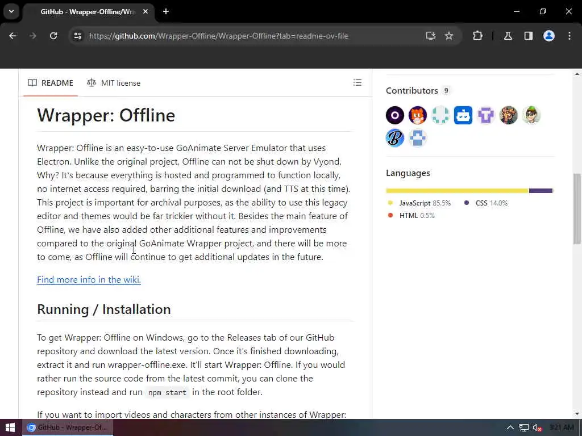Open the network status tray icon
The width and height of the screenshot is (582, 436).
point(523,428)
